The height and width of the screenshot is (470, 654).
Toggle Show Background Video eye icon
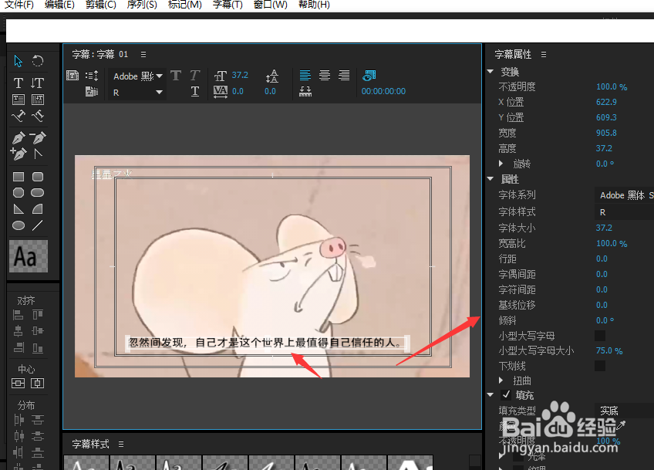click(369, 76)
